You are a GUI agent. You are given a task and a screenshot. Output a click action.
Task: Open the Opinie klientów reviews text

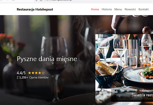pyautogui.click(x=39, y=77)
